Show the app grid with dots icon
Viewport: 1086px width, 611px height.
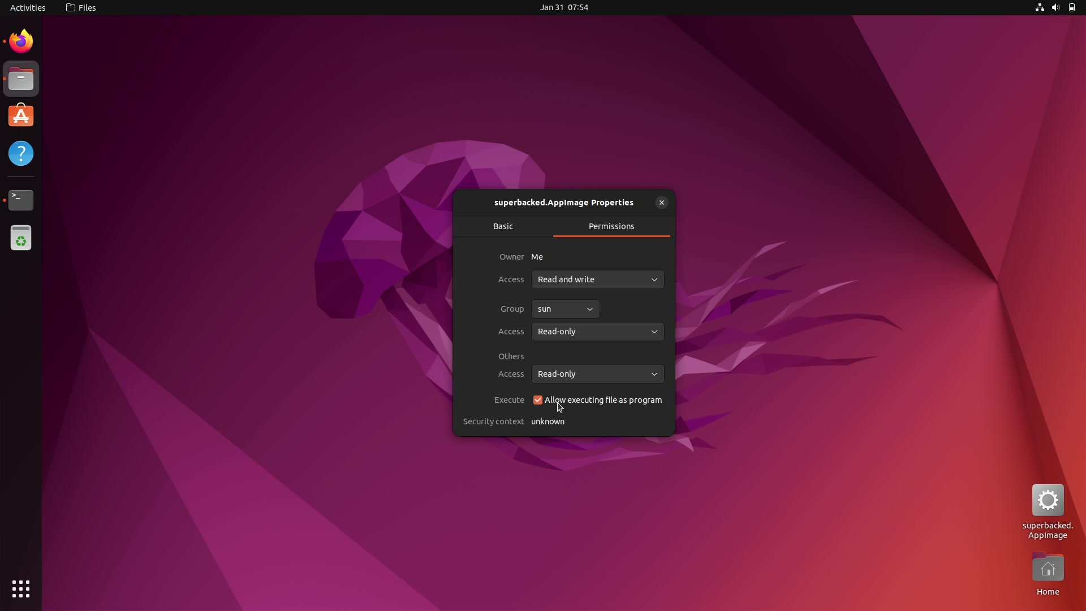coord(20,588)
